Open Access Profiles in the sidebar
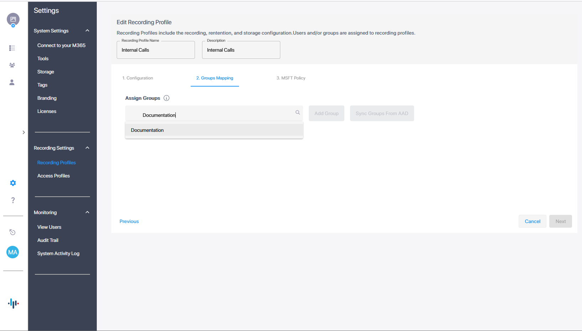582x331 pixels. [x=53, y=176]
